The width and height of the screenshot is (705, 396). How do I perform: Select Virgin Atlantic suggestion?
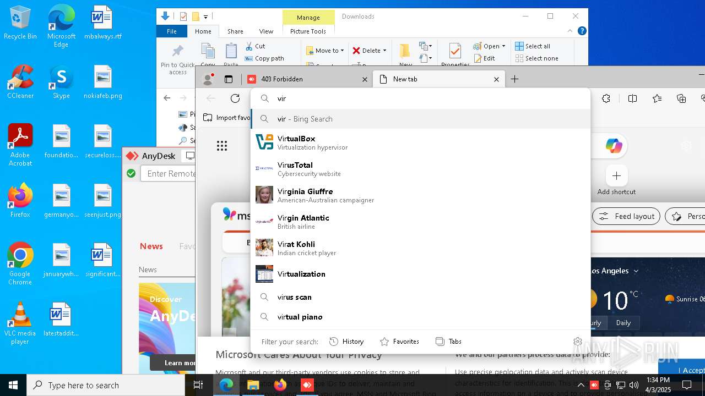421,222
